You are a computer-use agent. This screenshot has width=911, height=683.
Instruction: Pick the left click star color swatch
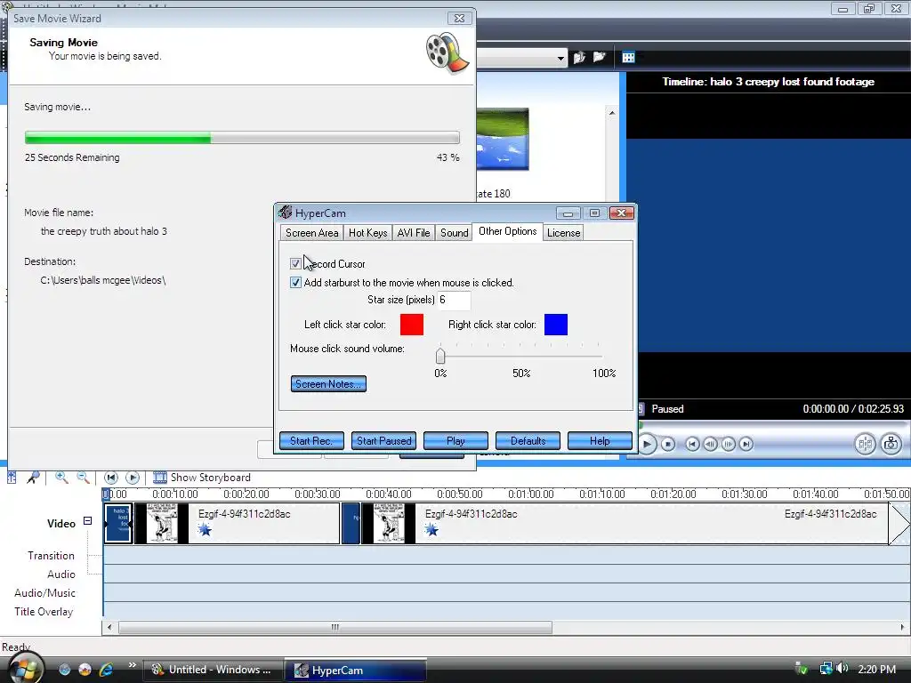pos(412,325)
